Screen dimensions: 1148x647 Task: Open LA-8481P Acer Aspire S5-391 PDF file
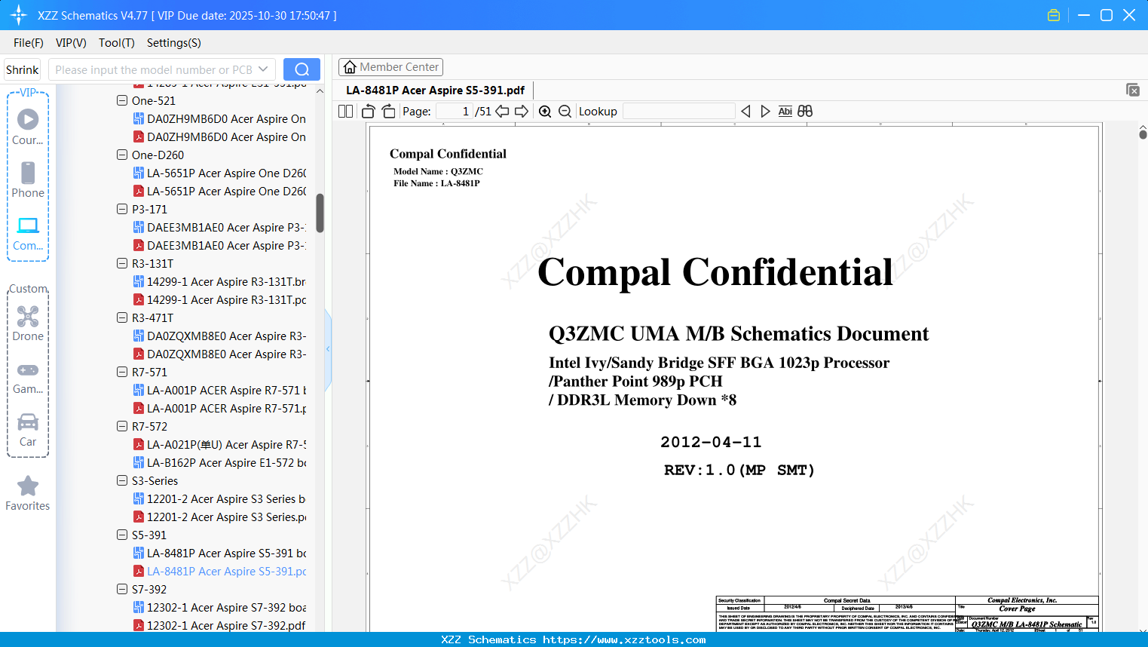[220, 572]
